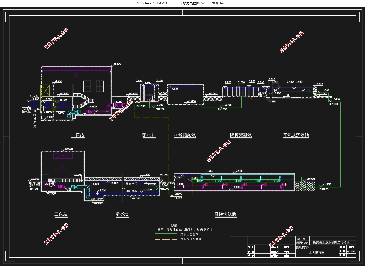Click the '配水井' section label

tap(149, 135)
